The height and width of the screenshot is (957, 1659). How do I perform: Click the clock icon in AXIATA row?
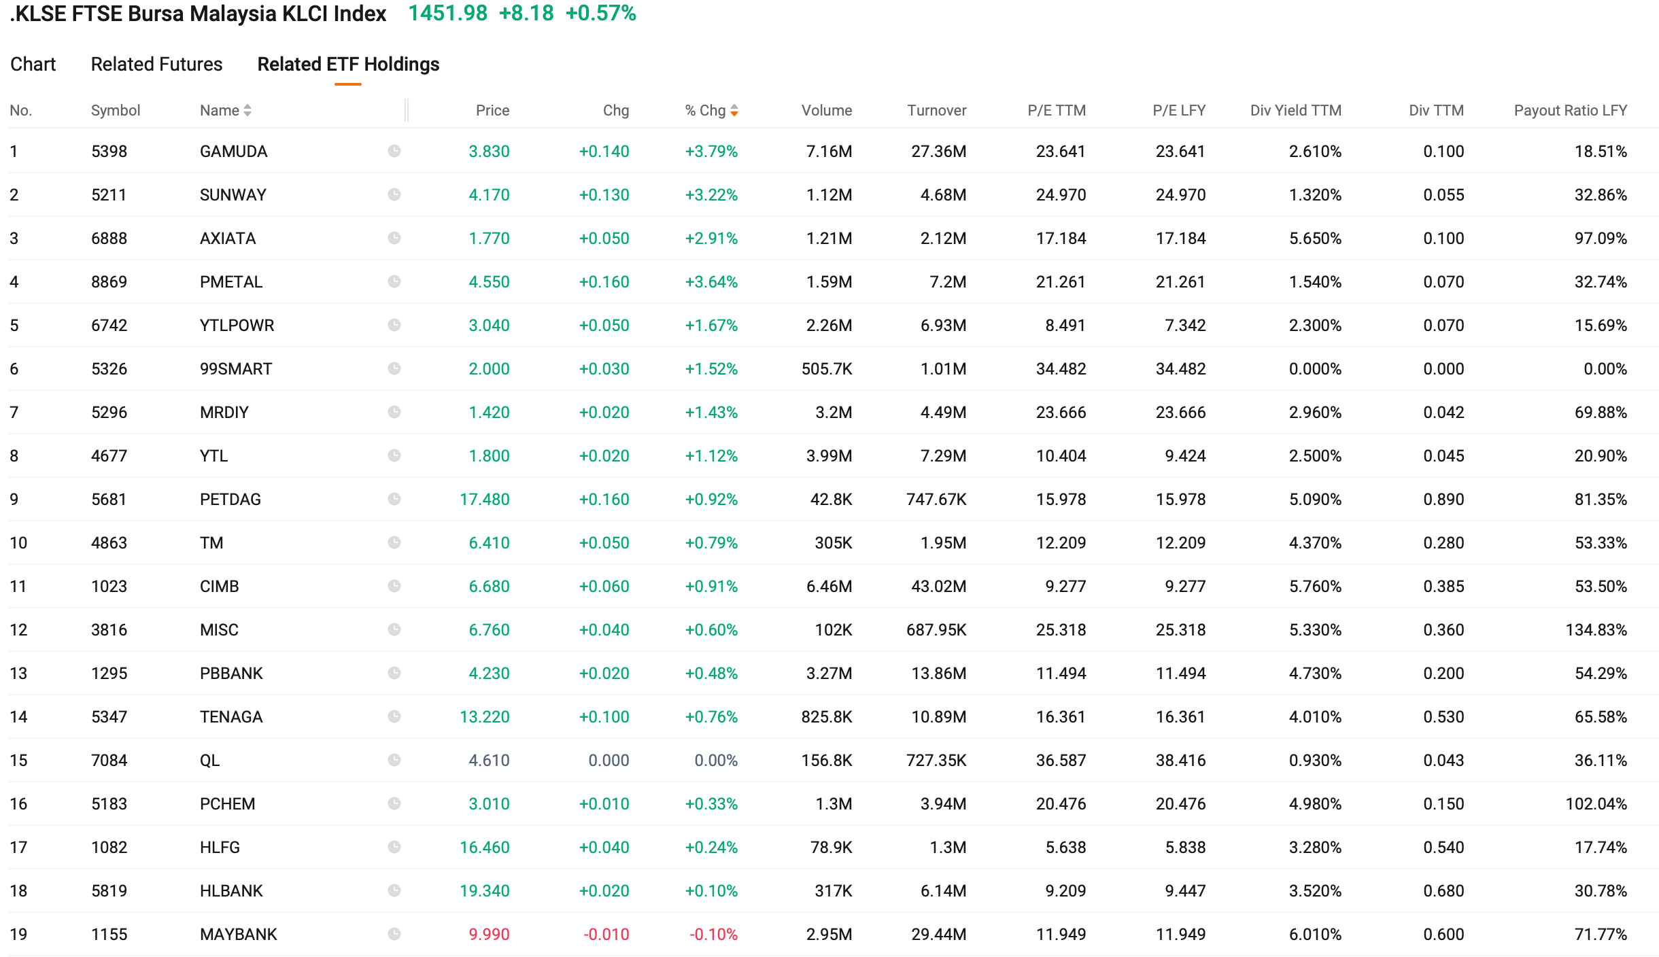coord(394,238)
